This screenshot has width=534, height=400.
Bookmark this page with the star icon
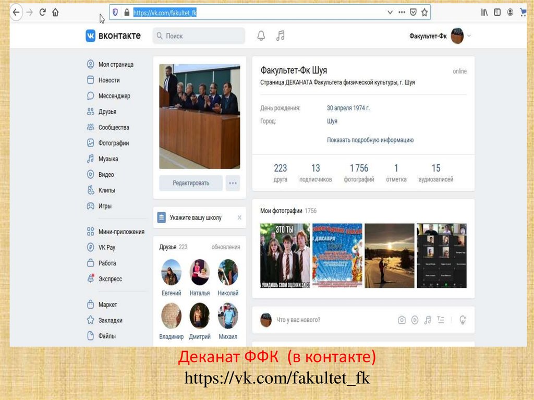424,13
